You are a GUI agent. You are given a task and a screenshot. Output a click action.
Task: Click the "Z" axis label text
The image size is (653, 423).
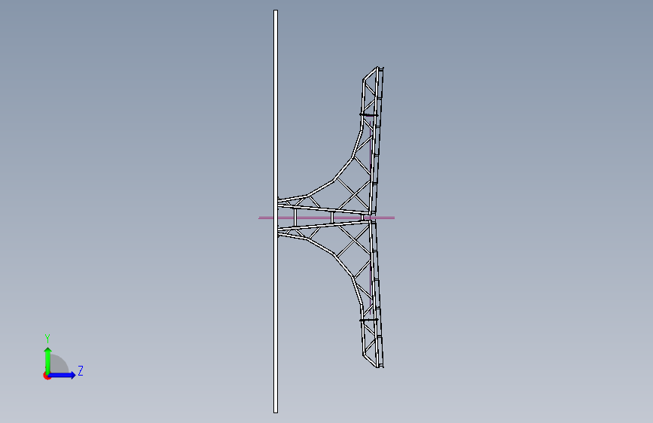[81, 371]
